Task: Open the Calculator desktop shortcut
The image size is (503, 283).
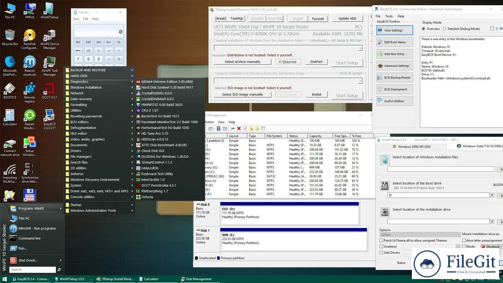Action: pyautogui.click(x=10, y=118)
